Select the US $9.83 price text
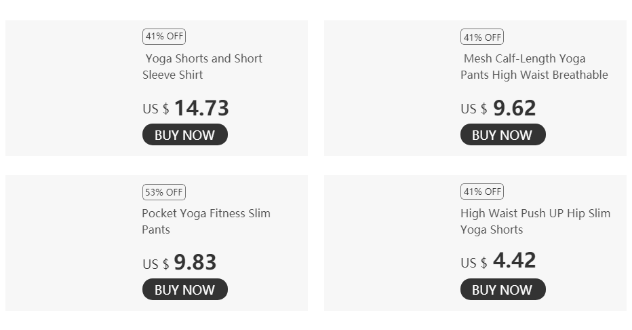The height and width of the screenshot is (330, 632). click(180, 263)
